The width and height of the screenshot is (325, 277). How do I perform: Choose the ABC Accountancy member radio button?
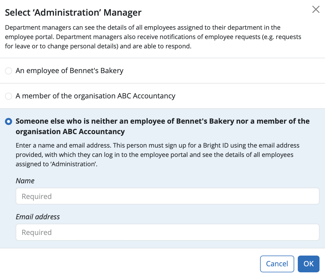[x=9, y=96]
